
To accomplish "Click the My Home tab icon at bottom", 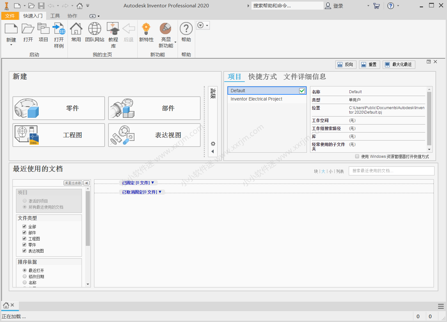I will (x=6, y=305).
